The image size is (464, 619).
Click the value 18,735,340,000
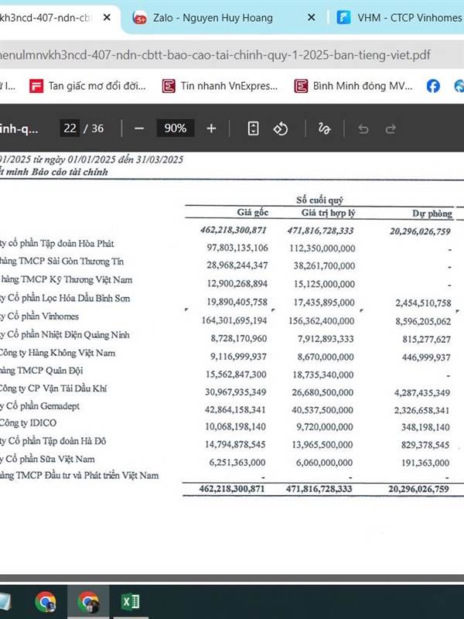pyautogui.click(x=323, y=374)
